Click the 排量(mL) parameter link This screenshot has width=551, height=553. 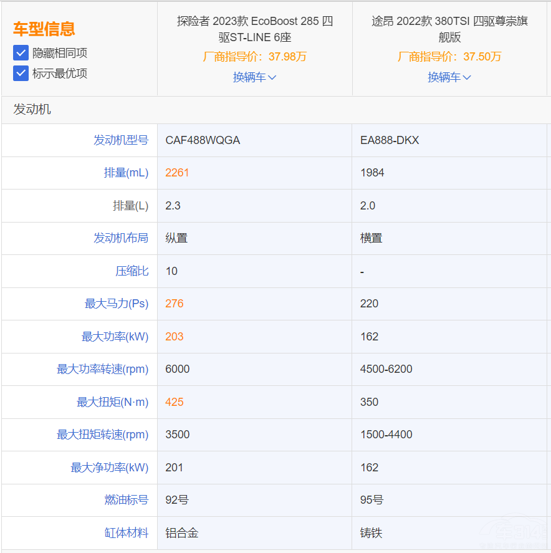tap(127, 173)
